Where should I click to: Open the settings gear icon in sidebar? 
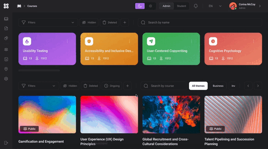tap(6, 79)
